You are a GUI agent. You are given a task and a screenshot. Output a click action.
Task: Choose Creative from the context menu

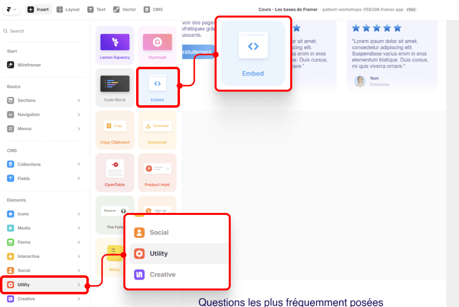pyautogui.click(x=177, y=274)
